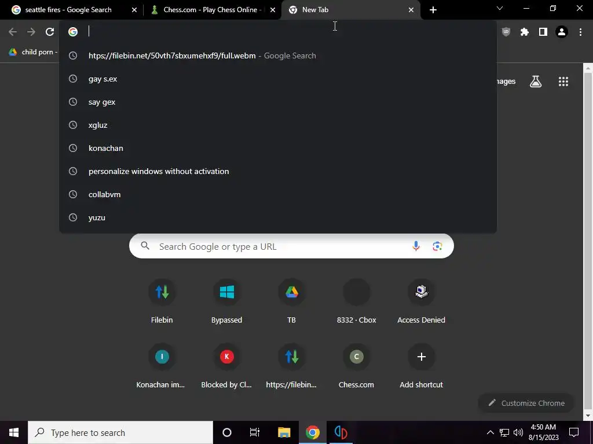593x444 pixels.
Task: Open the Windows Start menu
Action: 14,432
